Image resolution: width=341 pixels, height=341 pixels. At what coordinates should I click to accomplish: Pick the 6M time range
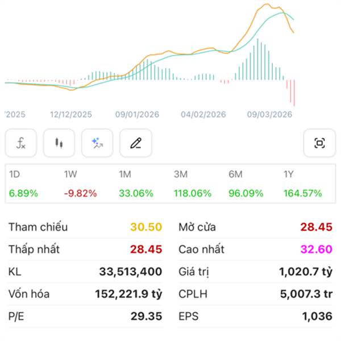tap(247, 184)
